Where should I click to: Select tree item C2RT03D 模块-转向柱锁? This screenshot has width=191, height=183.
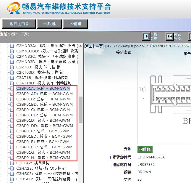pos(40,72)
